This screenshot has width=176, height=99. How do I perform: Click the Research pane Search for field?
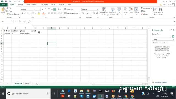click(161, 37)
